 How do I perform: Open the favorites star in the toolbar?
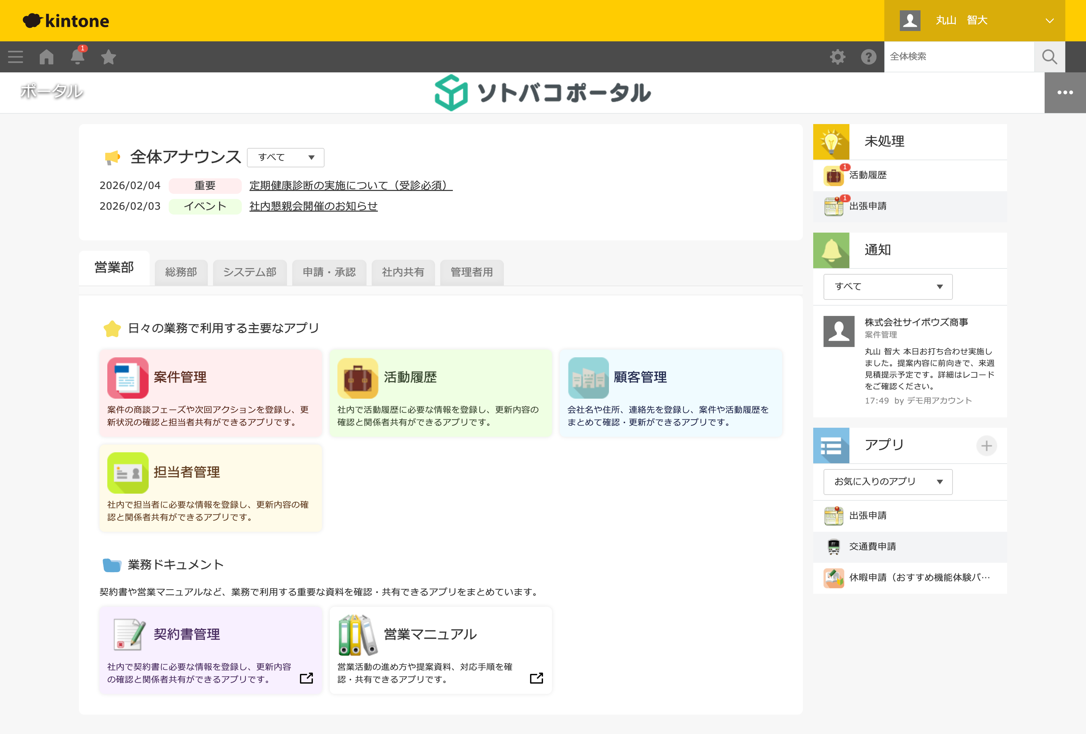tap(109, 57)
